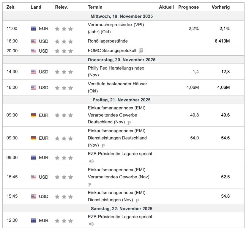This screenshot has height=231, width=246.
Task: Click the P icon beside USD Dienstleistungen (Nov)
Action: coord(137,200)
